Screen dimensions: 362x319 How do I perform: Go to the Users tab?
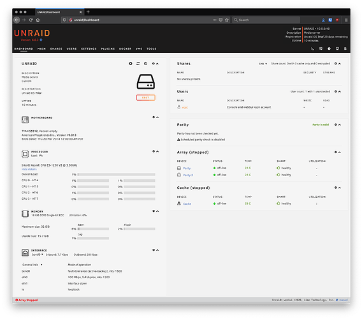pyautogui.click(x=71, y=48)
